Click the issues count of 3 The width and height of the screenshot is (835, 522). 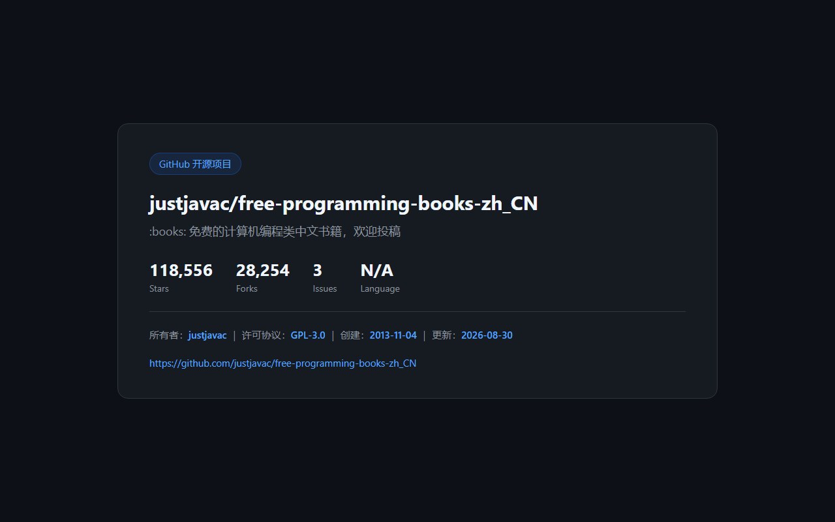318,270
